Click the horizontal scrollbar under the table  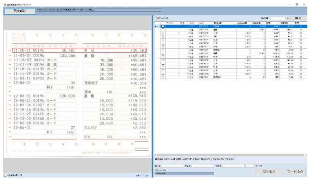[x=230, y=155]
